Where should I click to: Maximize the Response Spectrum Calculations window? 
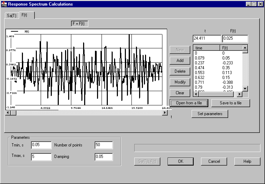[x=254, y=4]
